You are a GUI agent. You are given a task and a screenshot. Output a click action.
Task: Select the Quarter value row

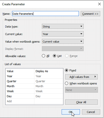[x=34, y=81]
